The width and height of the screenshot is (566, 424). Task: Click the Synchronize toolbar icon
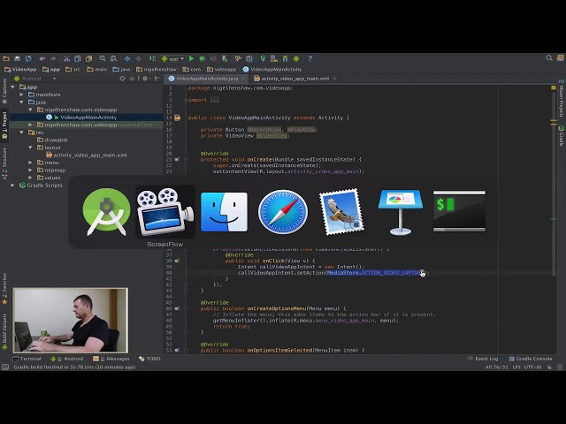point(28,58)
